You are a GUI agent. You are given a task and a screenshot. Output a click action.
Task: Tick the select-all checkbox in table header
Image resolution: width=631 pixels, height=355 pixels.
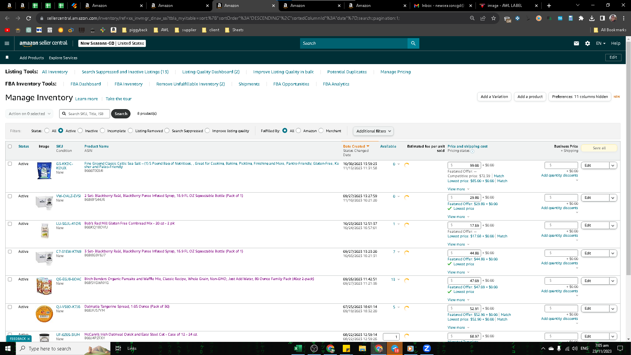10,146
